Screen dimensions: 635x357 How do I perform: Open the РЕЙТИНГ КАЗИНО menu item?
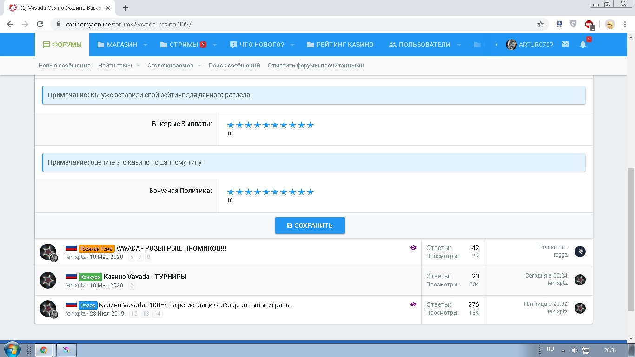(340, 45)
